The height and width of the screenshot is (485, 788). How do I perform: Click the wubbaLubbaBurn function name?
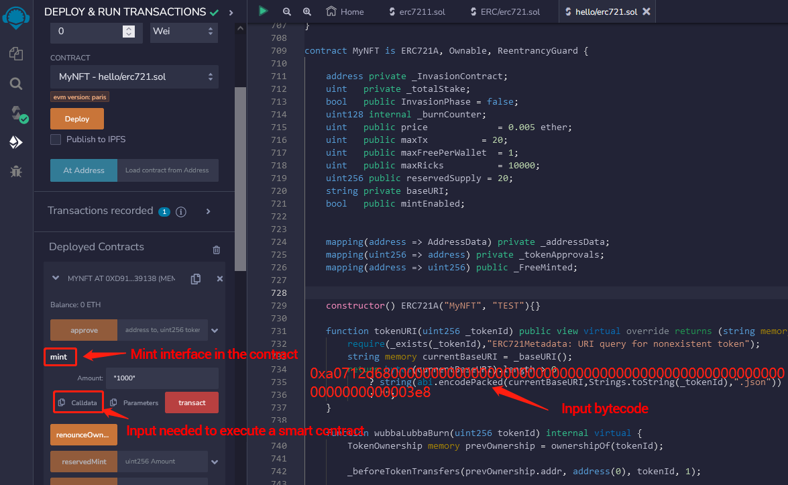pyautogui.click(x=412, y=433)
